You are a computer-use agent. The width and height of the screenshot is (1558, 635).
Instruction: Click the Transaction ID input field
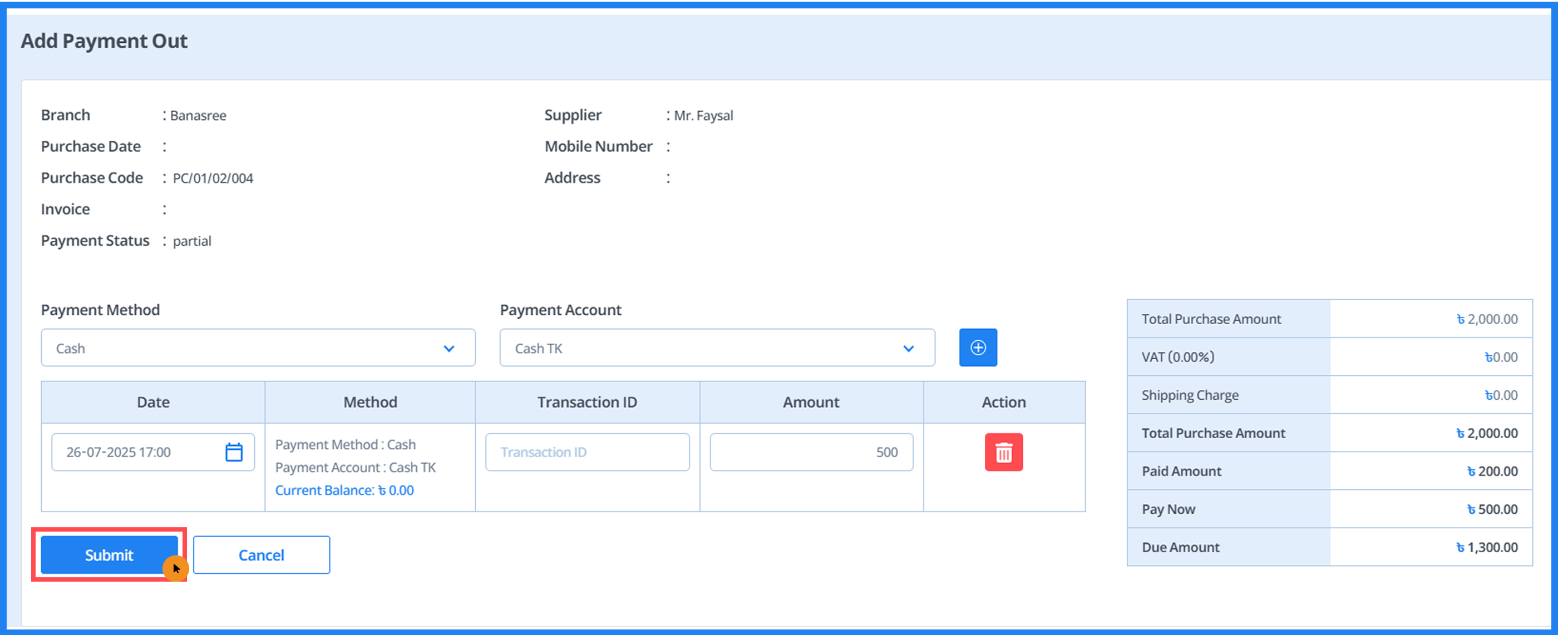586,452
